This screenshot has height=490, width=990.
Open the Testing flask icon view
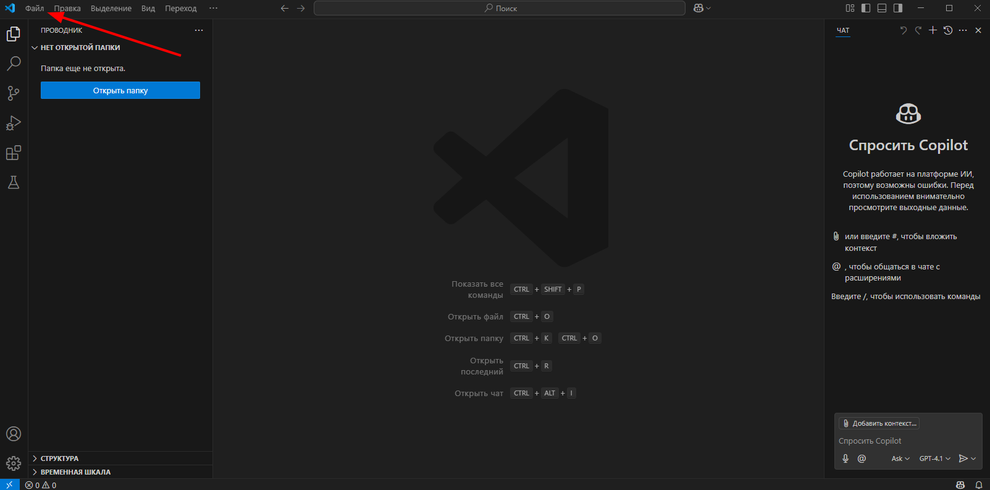tap(14, 182)
